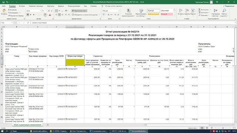Click the Share button
This screenshot has width=237, height=133.
[x=228, y=6]
